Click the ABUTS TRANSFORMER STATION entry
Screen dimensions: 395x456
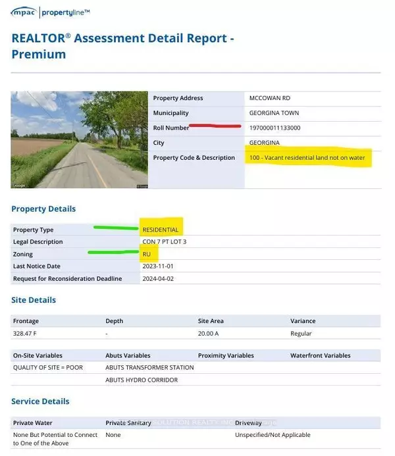149,367
